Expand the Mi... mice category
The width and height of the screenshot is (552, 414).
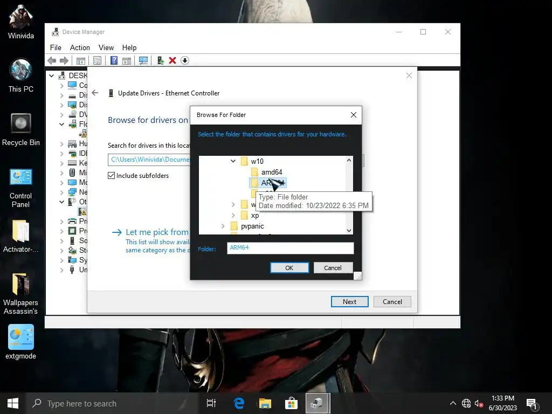coord(61,173)
